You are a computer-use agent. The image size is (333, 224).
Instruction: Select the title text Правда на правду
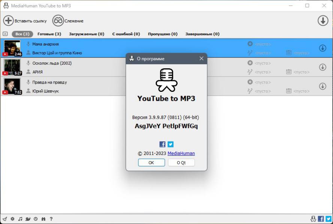click(49, 82)
